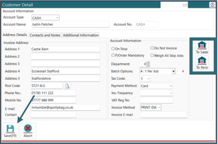Viewport: 218px width, 144px height.
Task: Increase the Department value with up arrow
Action: (148, 63)
